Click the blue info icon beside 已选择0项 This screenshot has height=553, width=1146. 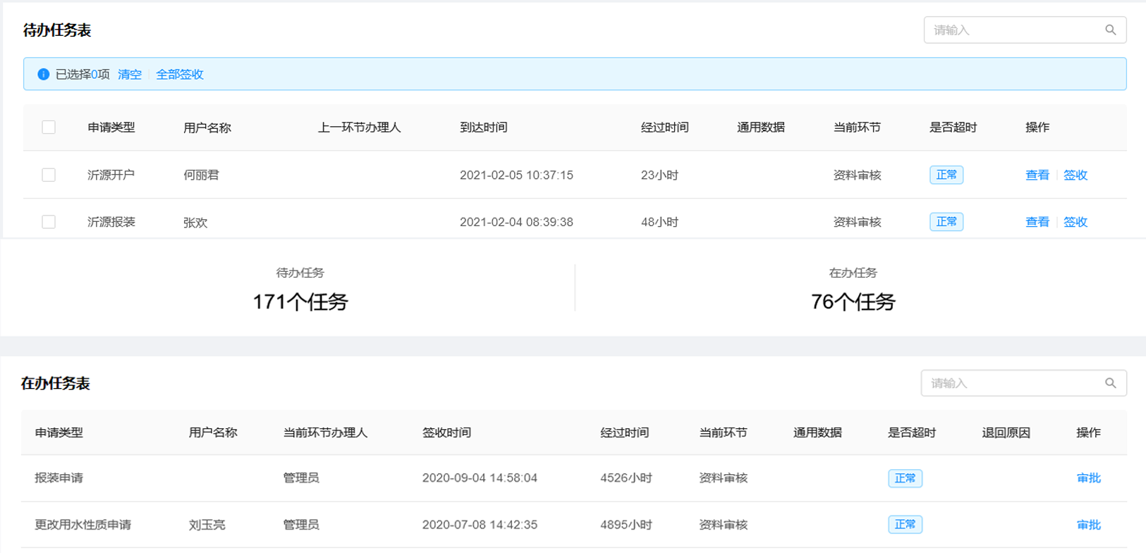[43, 74]
